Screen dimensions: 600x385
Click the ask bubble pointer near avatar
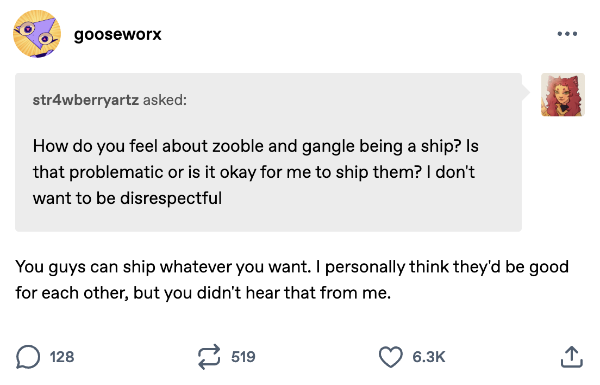526,92
